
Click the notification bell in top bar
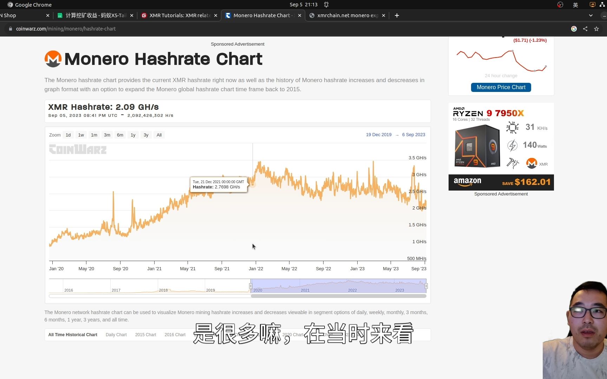326,5
